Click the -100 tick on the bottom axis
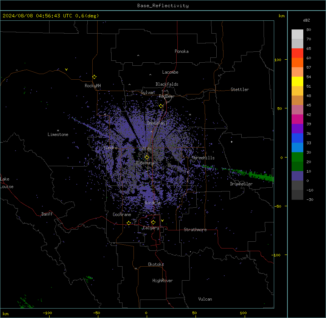The width and height of the screenshot is (326, 318). pos(47,313)
